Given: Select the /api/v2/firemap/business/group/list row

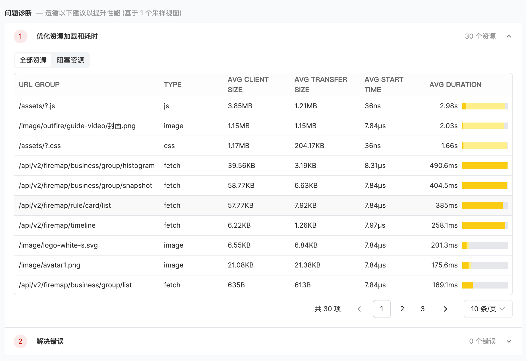Looking at the screenshot, I should coord(263,285).
